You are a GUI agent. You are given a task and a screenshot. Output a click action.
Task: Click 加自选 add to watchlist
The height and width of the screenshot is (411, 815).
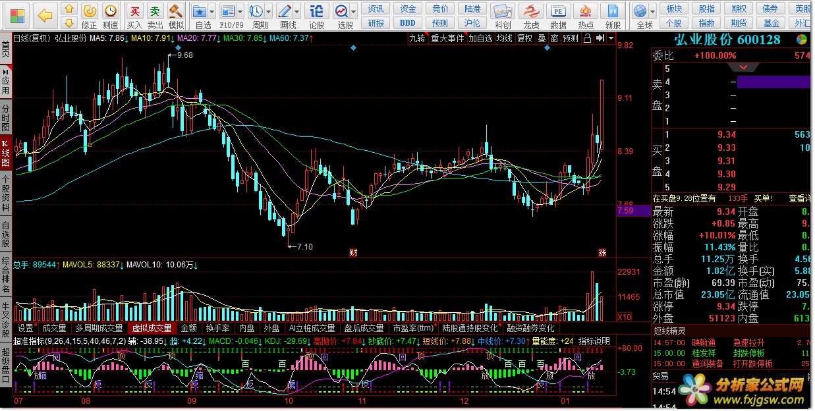coord(480,39)
